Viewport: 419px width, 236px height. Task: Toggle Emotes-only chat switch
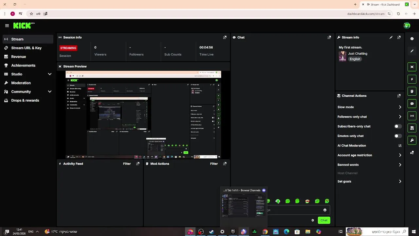398,136
